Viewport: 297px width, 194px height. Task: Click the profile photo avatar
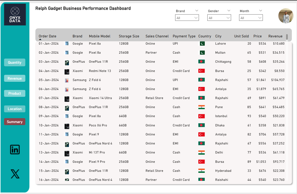(286, 16)
